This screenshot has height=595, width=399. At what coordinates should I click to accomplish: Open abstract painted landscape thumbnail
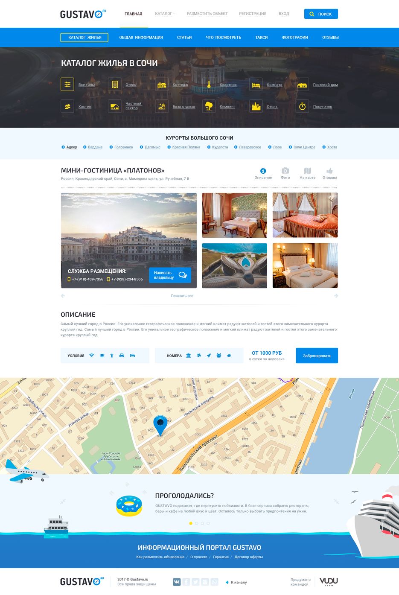(234, 265)
